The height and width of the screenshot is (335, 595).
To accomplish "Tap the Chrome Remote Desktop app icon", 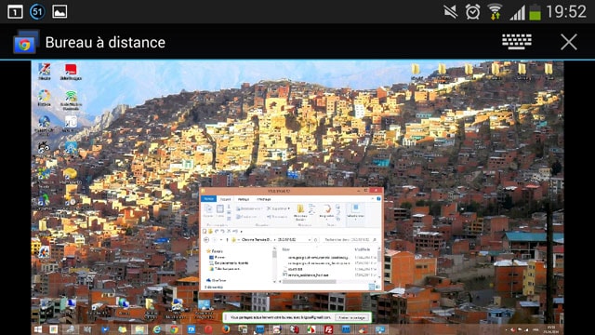I will click(x=26, y=43).
